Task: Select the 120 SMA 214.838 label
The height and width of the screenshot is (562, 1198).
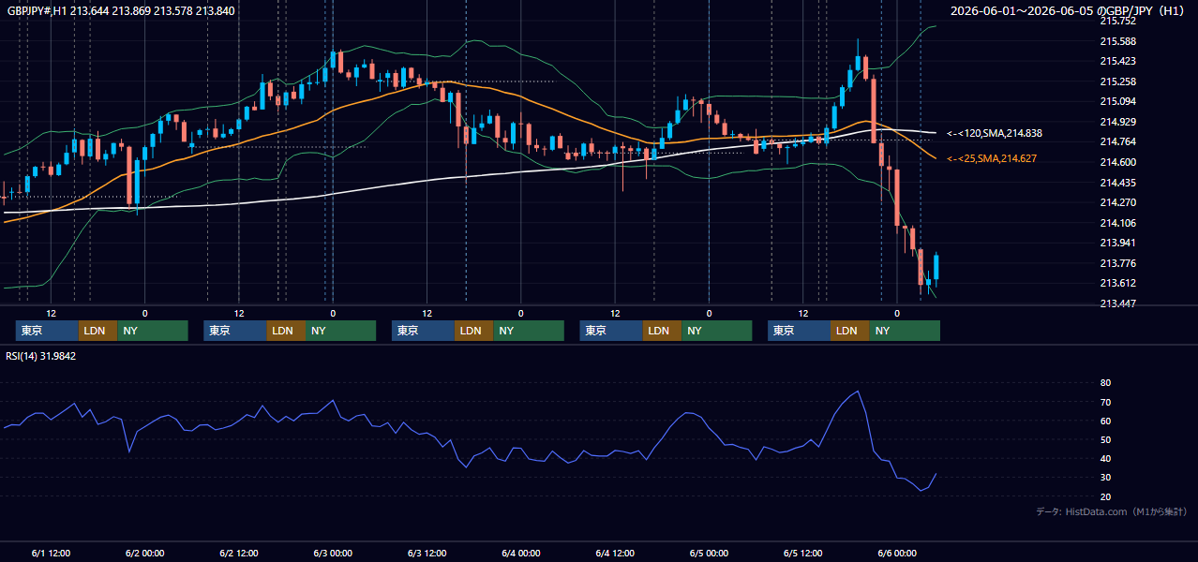Action: pyautogui.click(x=995, y=134)
